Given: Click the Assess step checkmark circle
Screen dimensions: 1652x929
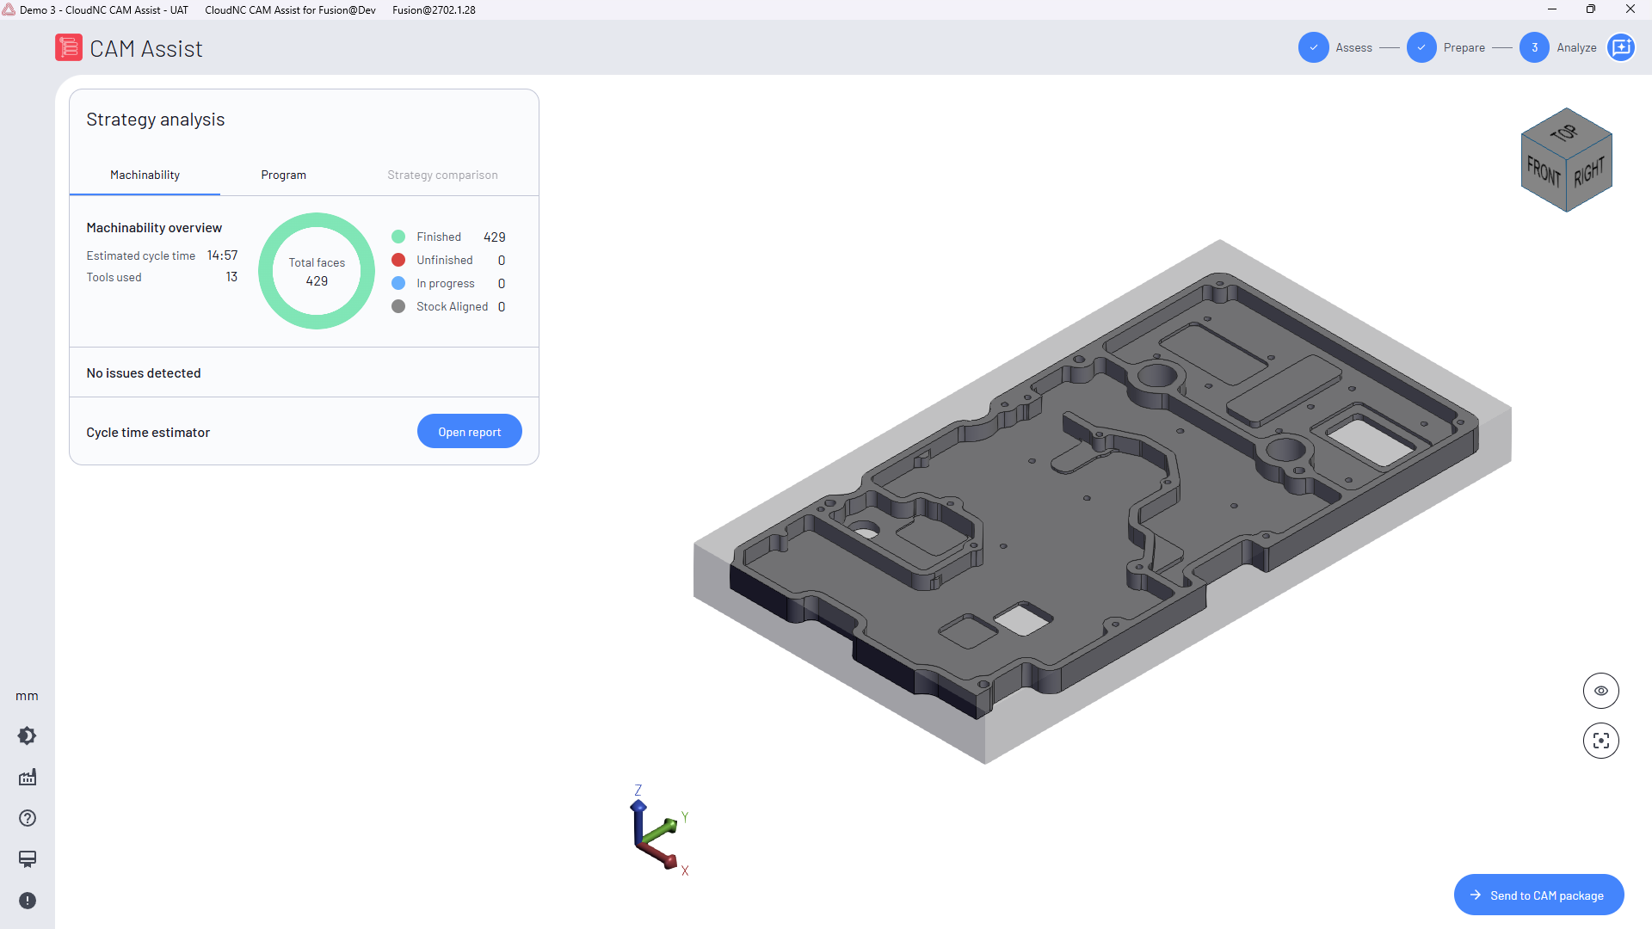Looking at the screenshot, I should pyautogui.click(x=1314, y=48).
